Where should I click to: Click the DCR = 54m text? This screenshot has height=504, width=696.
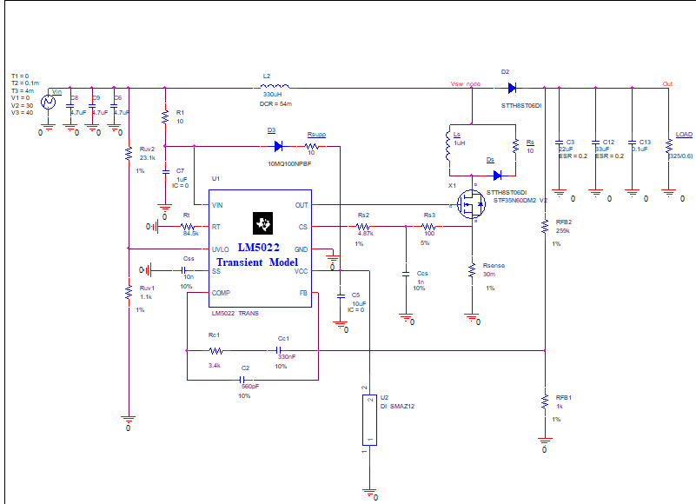(x=275, y=103)
